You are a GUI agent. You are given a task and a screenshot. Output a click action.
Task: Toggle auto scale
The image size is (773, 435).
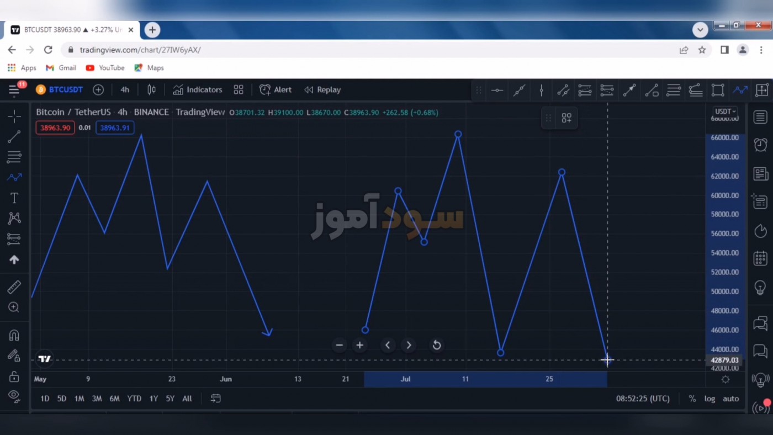(x=730, y=399)
